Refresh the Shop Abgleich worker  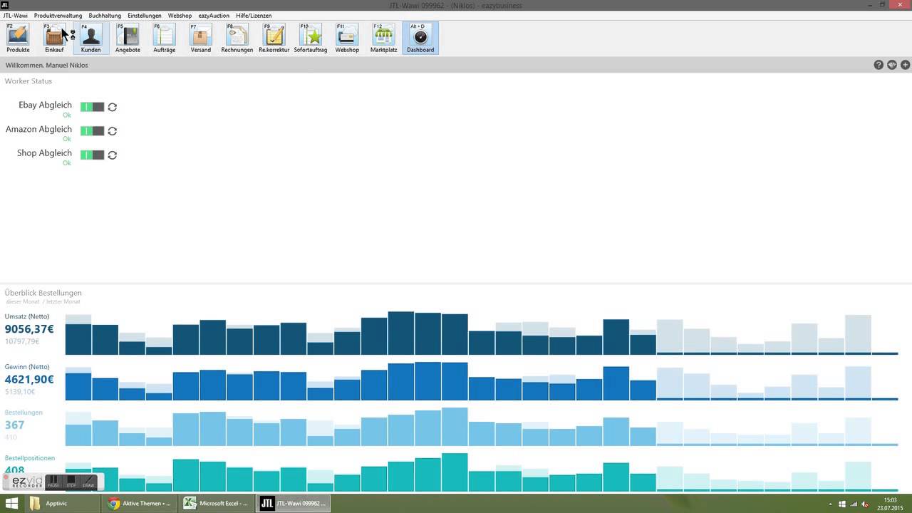point(112,155)
